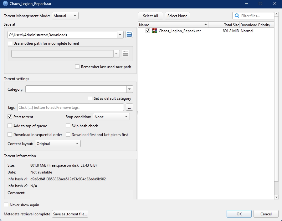Confirm the dialog with OK

[x=239, y=214]
